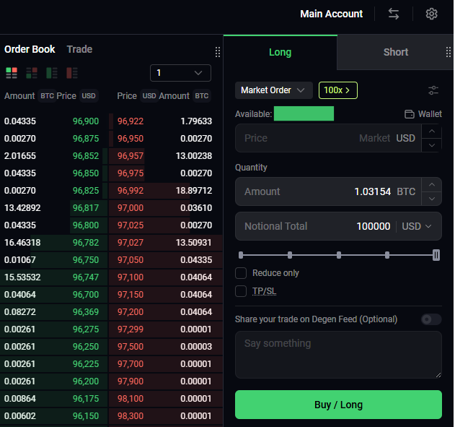Click ask price 97,299
The width and height of the screenshot is (455, 427).
pyautogui.click(x=131, y=329)
